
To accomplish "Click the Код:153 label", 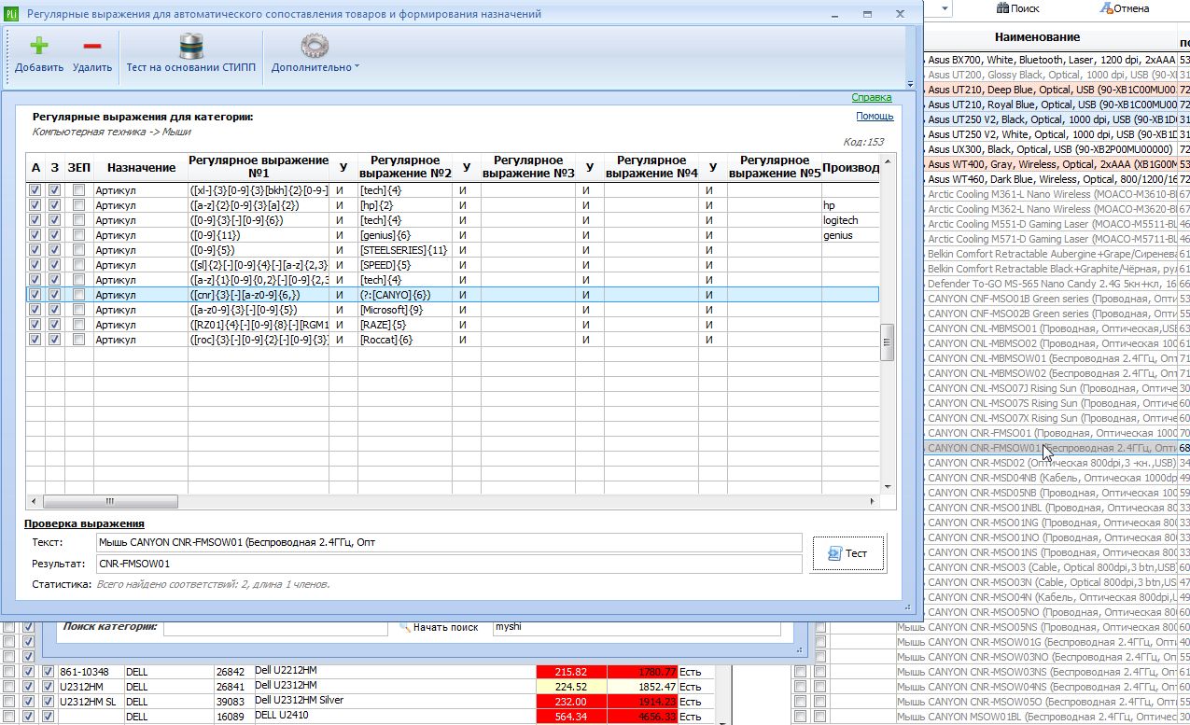I will 863,143.
